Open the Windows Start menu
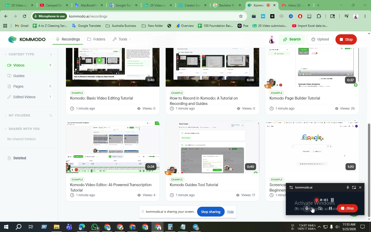Image resolution: width=371 pixels, height=232 pixels. coord(6,227)
